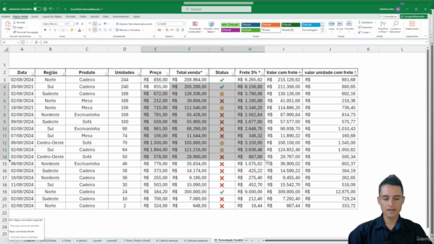434x244 pixels.
Task: Expand cell styles gallery arrow
Action: (323, 32)
